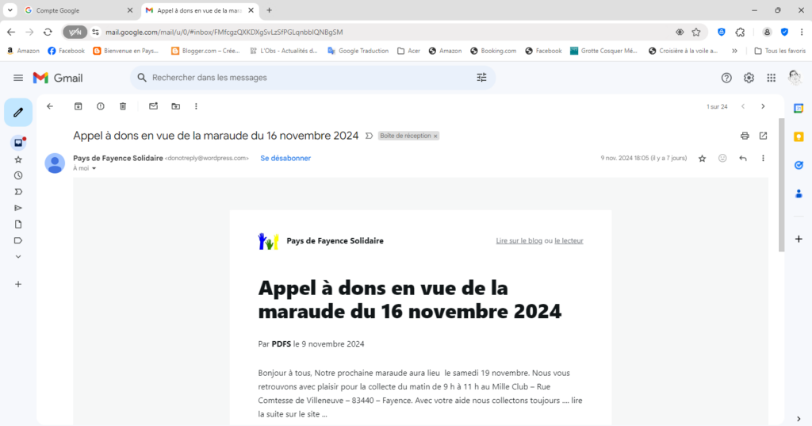The height and width of the screenshot is (426, 812).
Task: Delete the email with the trash icon
Action: [123, 106]
